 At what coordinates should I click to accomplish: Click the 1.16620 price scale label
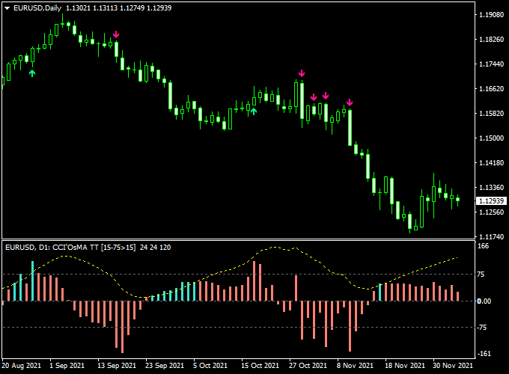click(x=492, y=88)
